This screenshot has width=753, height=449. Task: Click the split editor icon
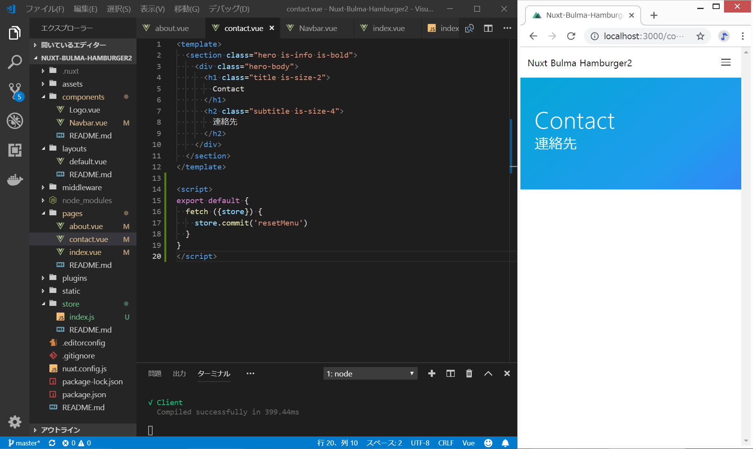click(x=488, y=28)
